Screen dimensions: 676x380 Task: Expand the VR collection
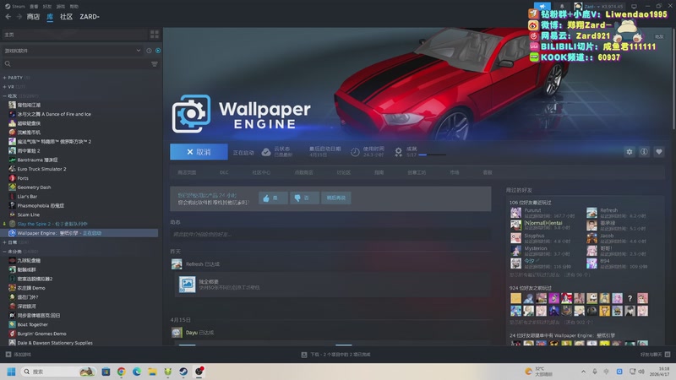coord(14,87)
